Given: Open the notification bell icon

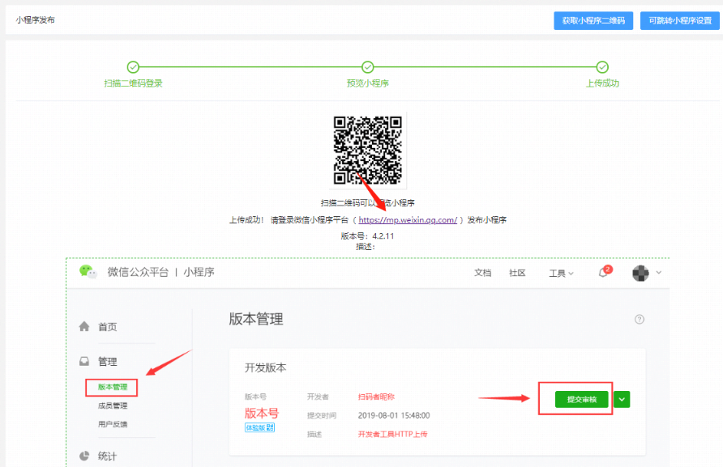Looking at the screenshot, I should point(603,273).
